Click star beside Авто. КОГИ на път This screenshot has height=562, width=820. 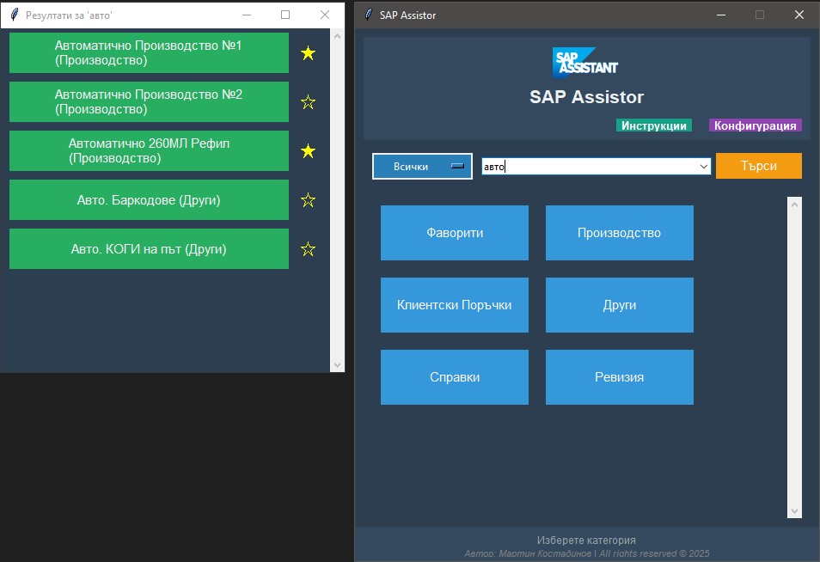click(x=308, y=249)
